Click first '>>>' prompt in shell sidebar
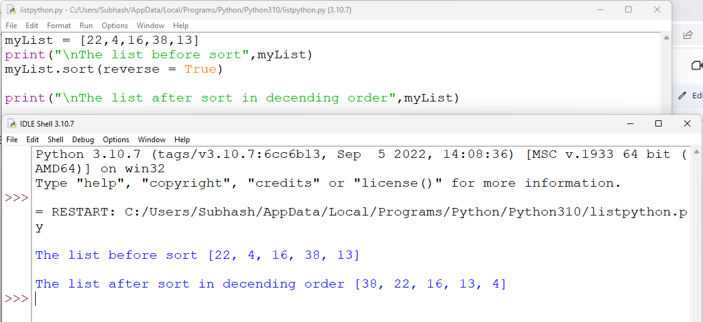Viewport: 703px width, 322px height. tap(16, 197)
